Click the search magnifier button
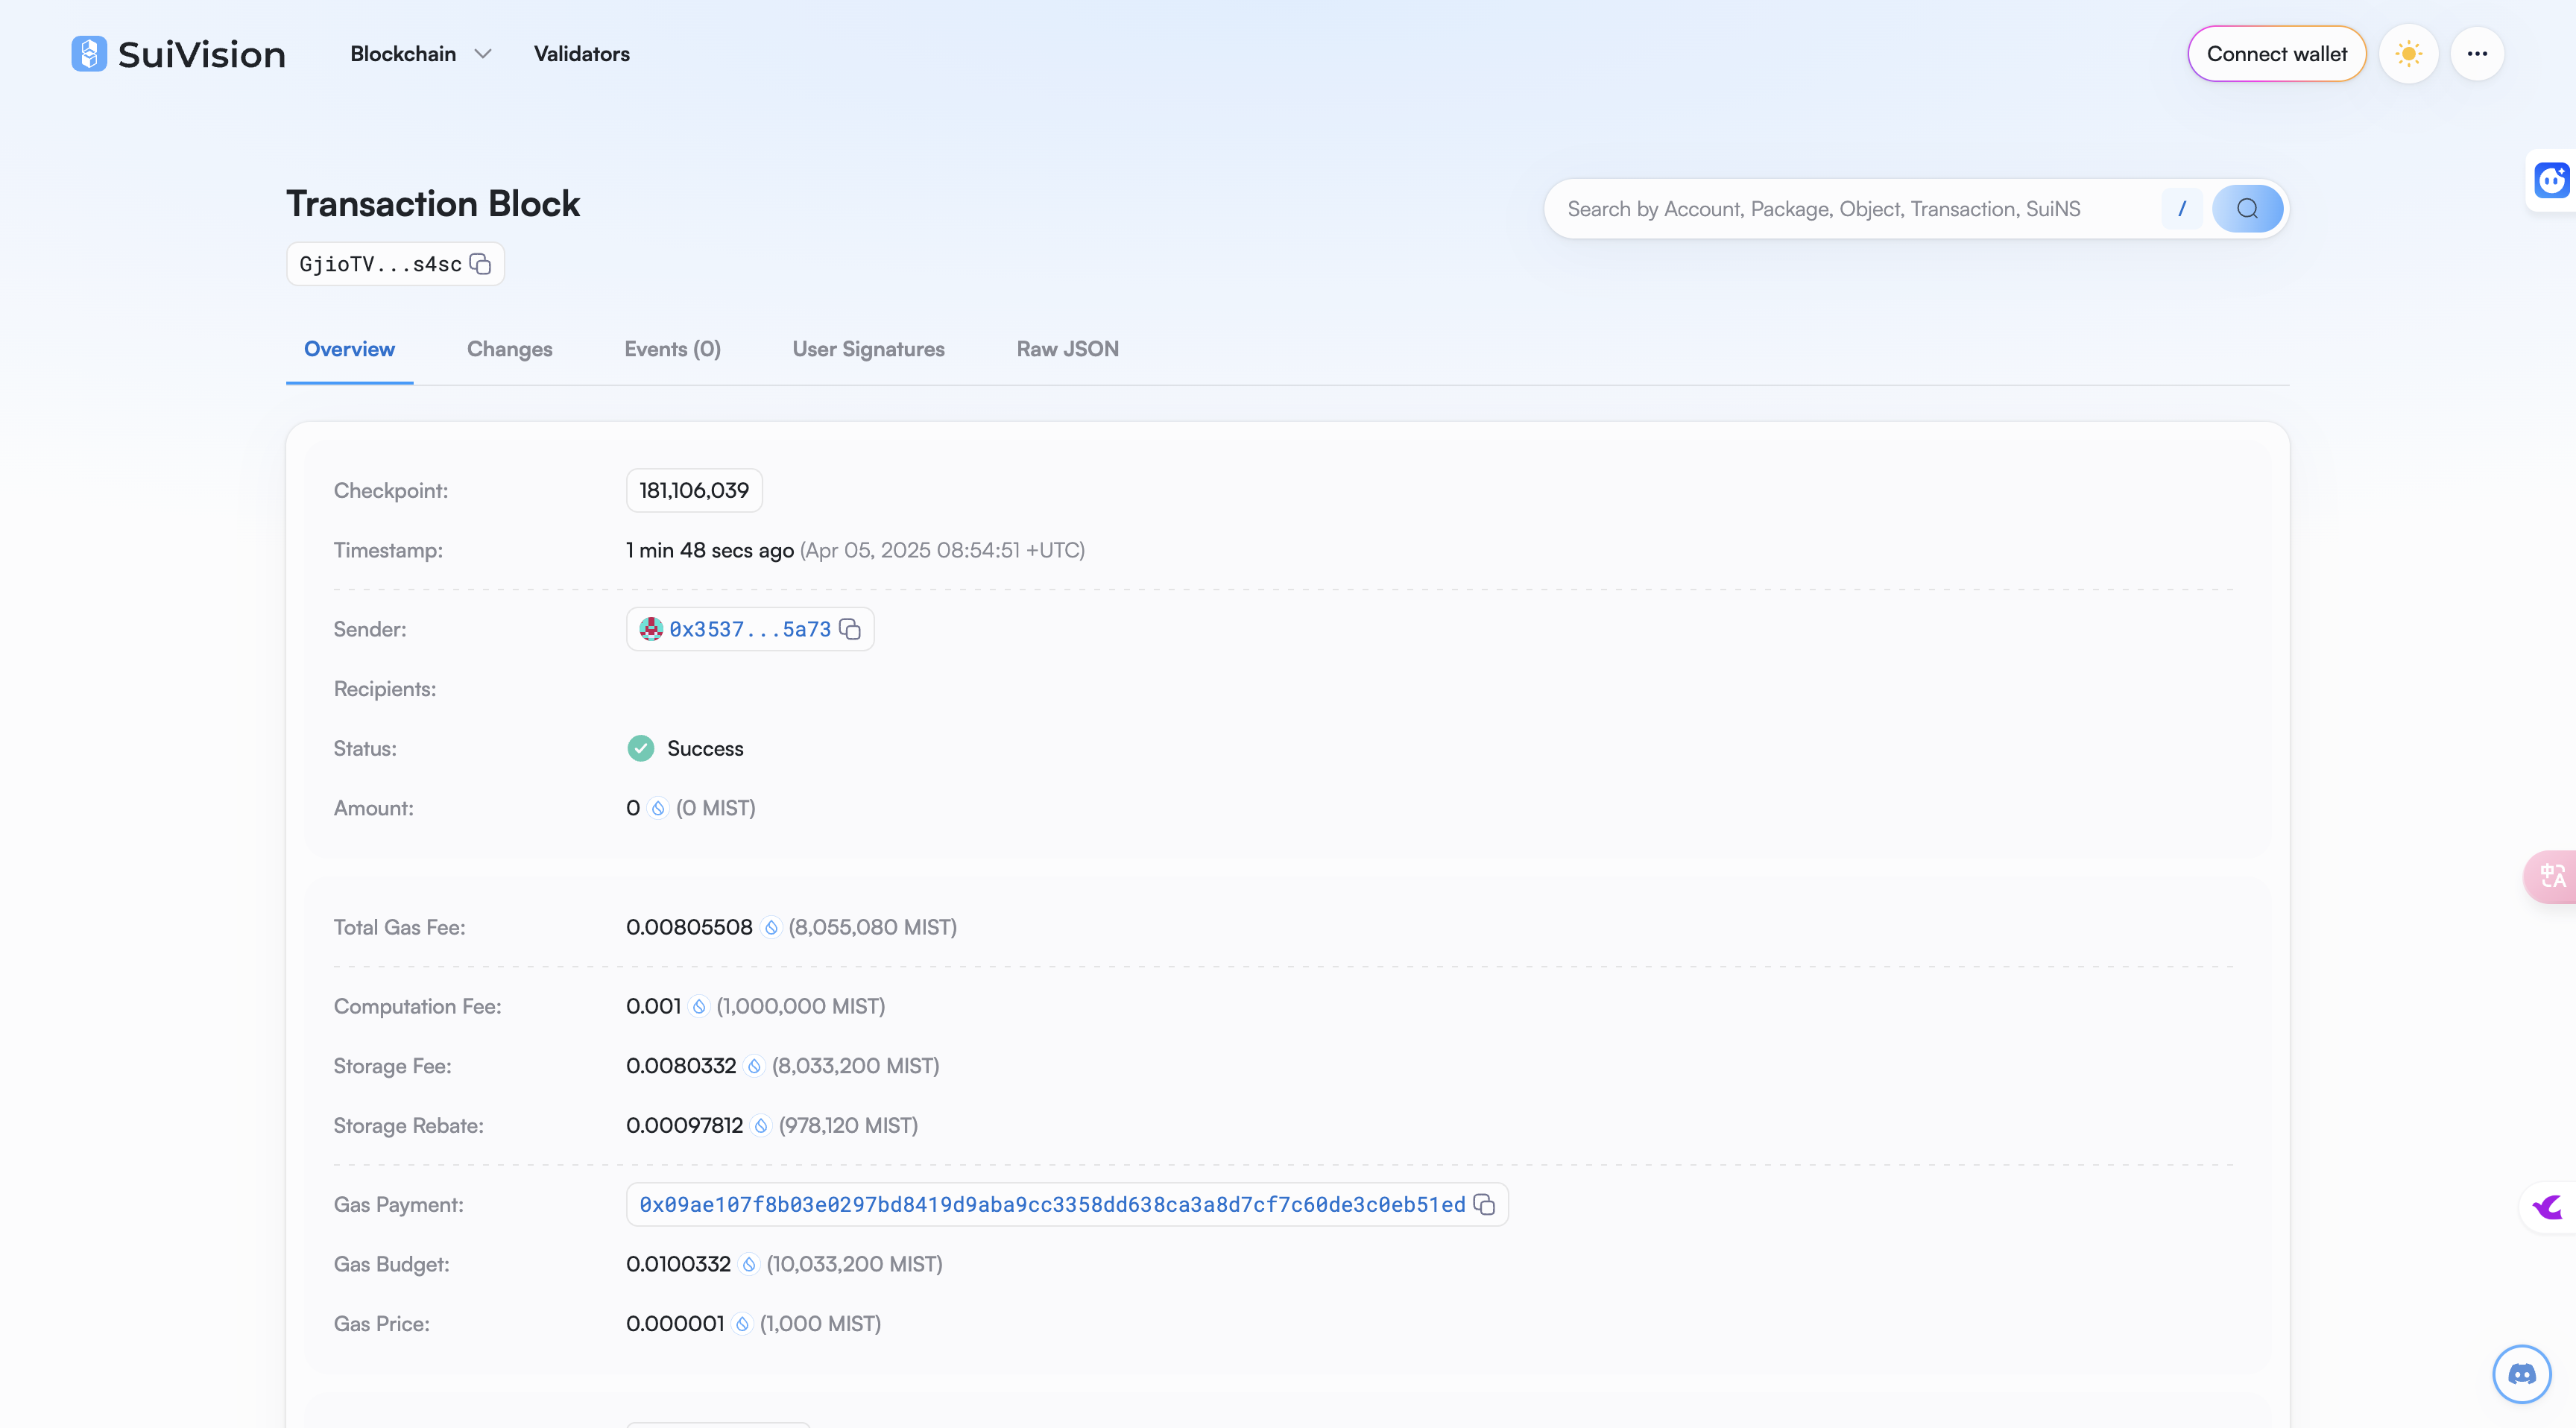The image size is (2576, 1428). pos(2247,209)
